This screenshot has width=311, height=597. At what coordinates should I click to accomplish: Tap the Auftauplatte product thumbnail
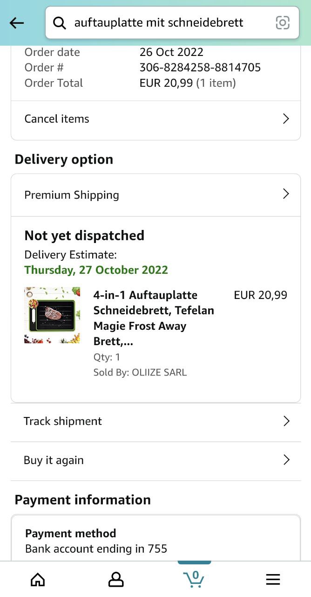(x=52, y=315)
